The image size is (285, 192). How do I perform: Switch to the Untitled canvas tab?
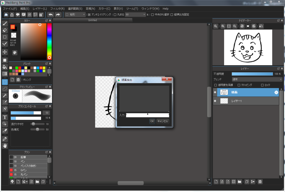(92, 20)
